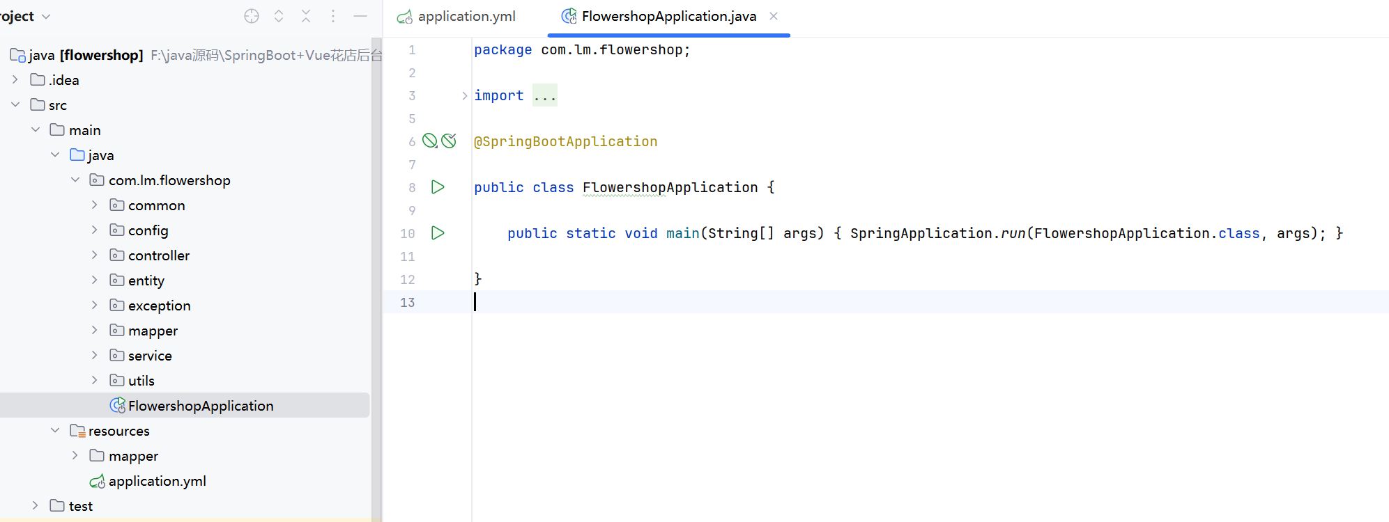
Task: Click the closing brace on line 12
Action: pyautogui.click(x=478, y=278)
